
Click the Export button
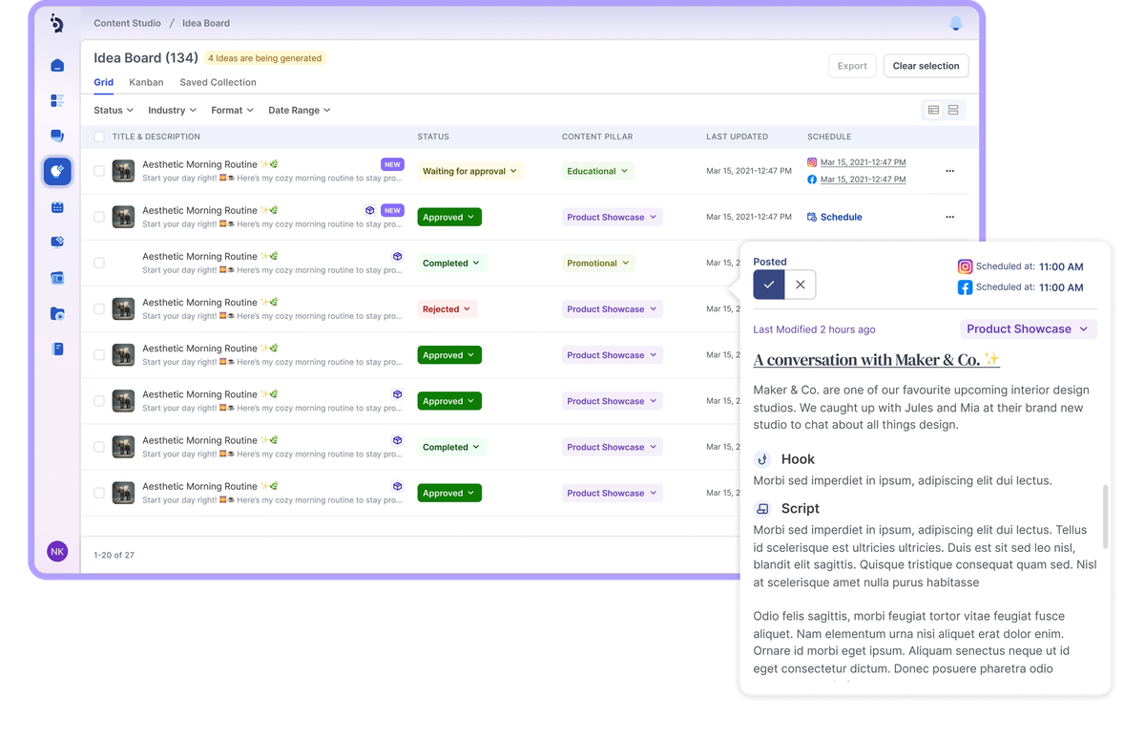[x=852, y=66]
